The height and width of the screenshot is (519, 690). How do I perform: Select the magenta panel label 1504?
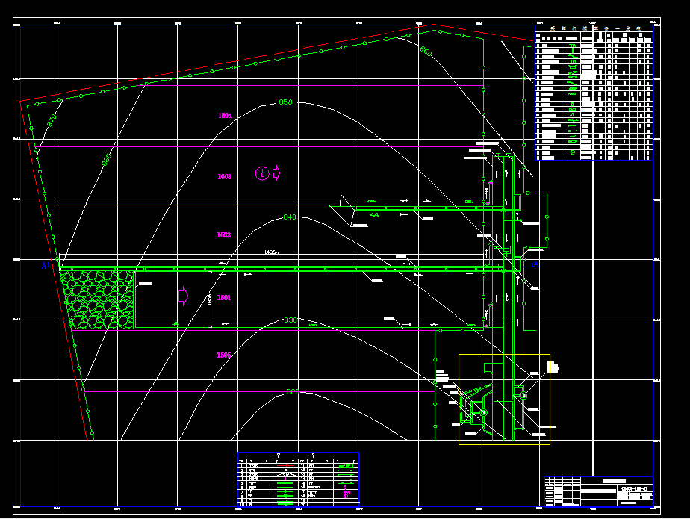225,116
